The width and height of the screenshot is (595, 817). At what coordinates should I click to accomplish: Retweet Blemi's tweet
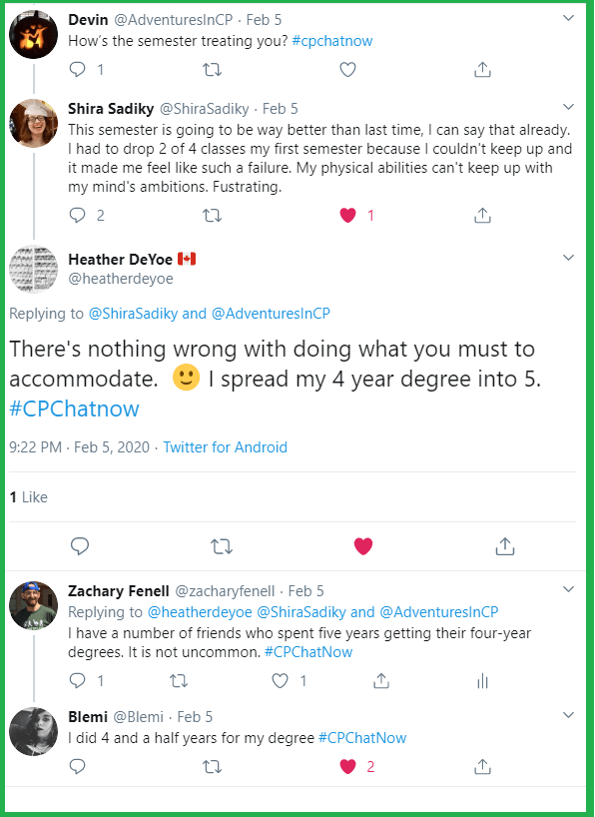212,766
